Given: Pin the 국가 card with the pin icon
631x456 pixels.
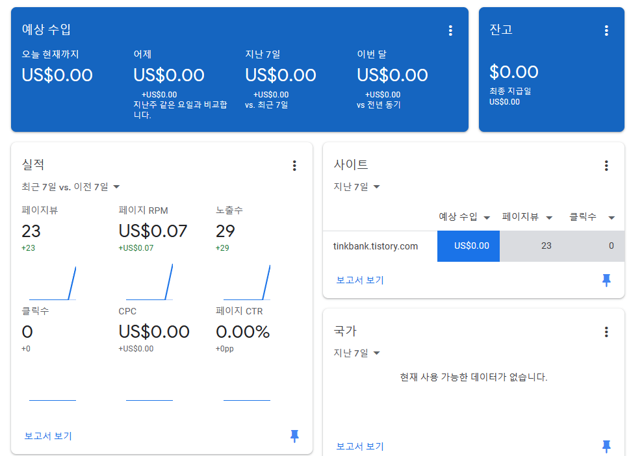Looking at the screenshot, I should (x=606, y=446).
